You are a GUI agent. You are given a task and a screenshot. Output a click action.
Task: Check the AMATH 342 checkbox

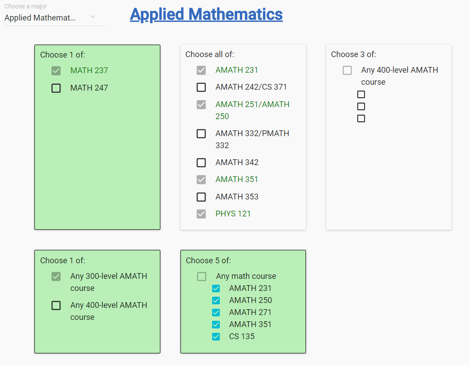click(x=201, y=163)
